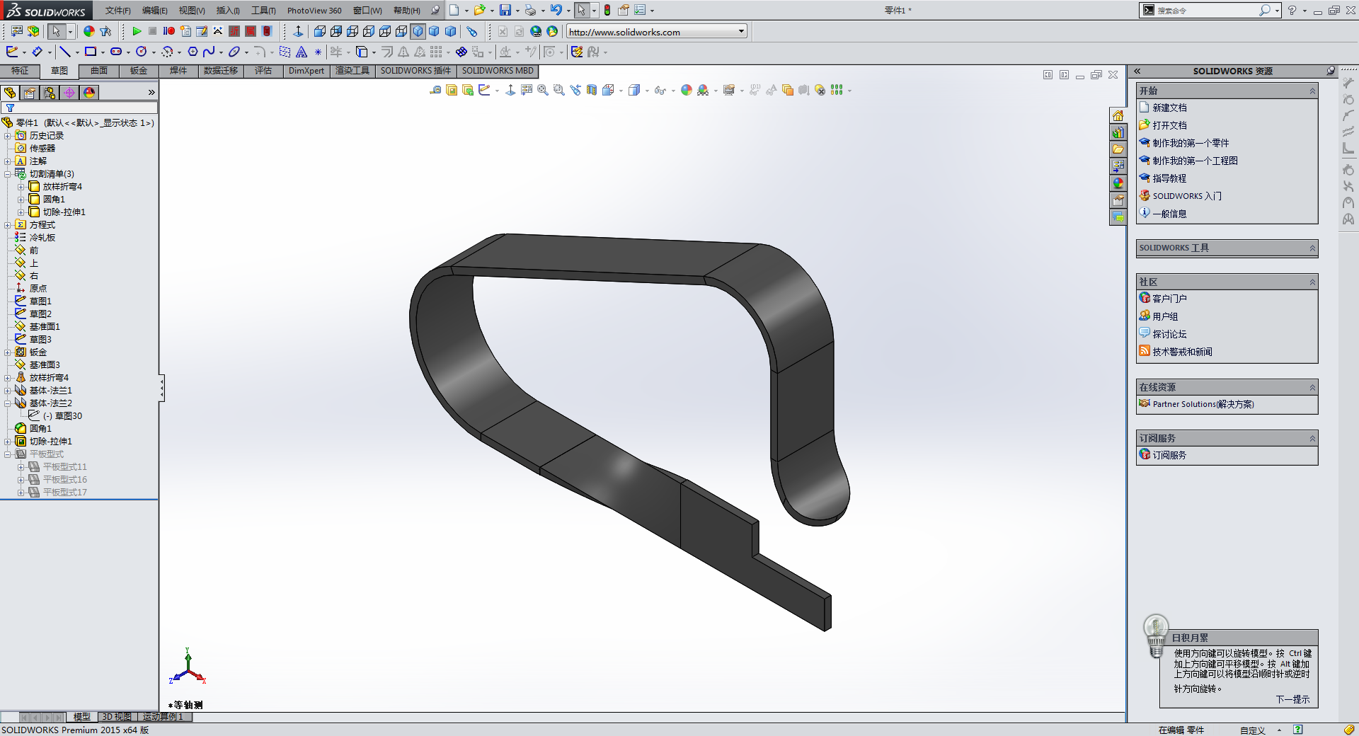Expand the SOLIDWORKS 工具 section

1312,248
